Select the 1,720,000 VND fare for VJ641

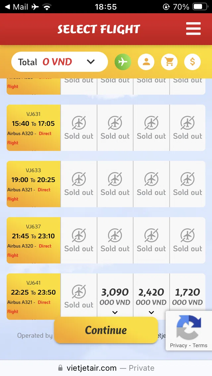[x=187, y=296]
